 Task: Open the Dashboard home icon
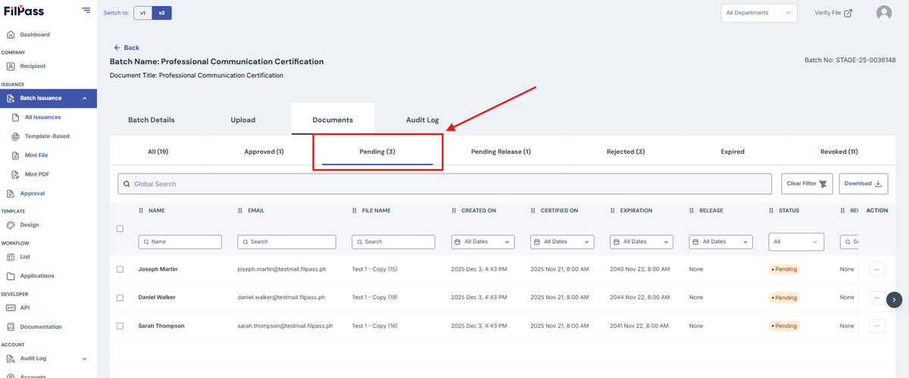tap(11, 35)
